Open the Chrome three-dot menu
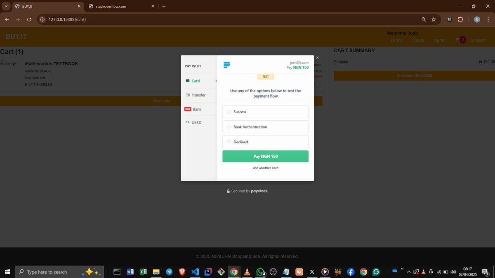495x278 pixels. 489,19
